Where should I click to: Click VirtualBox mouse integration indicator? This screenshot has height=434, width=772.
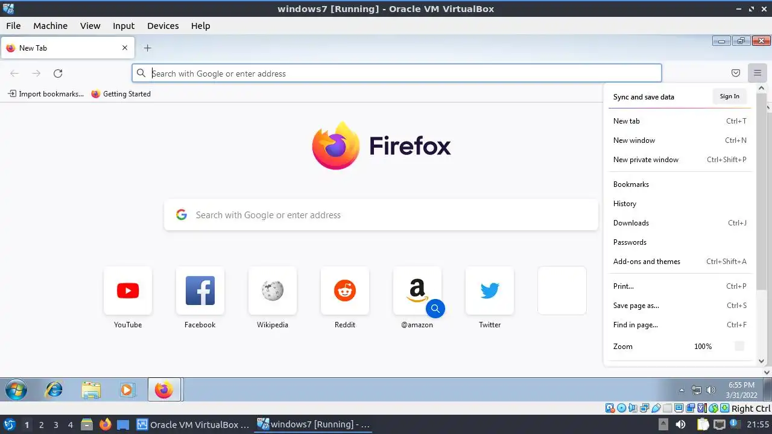[713, 408]
